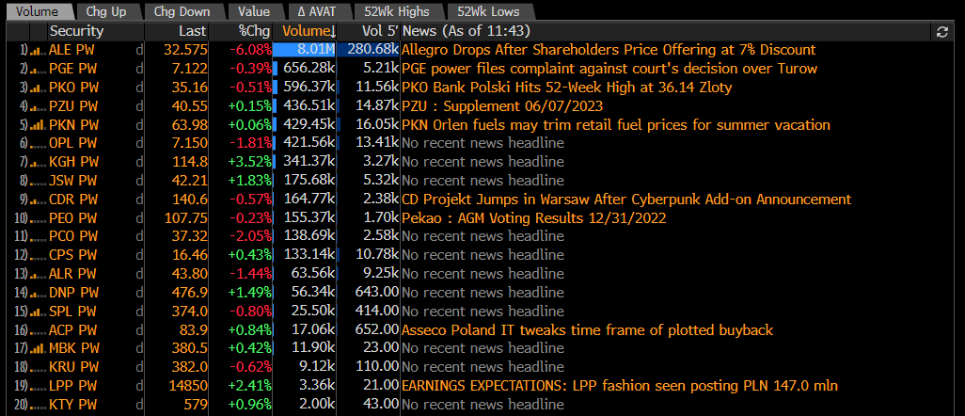The height and width of the screenshot is (416, 965).
Task: Open Pekao AGM Voting Results headline
Action: pyautogui.click(x=534, y=218)
